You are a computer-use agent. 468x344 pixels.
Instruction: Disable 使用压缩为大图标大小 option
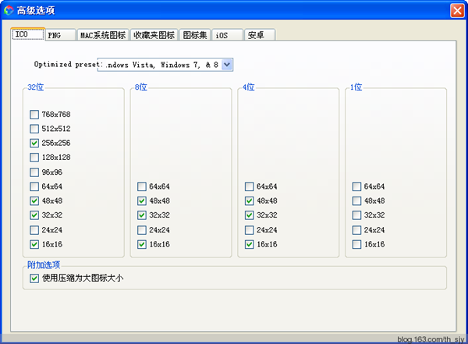coord(34,278)
